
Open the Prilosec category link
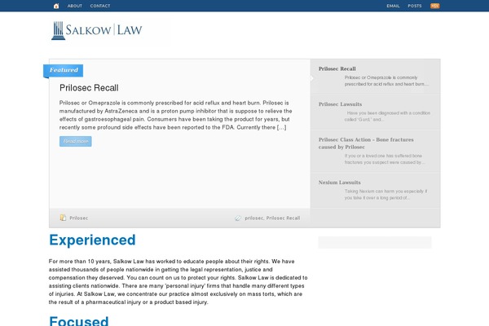tap(78, 218)
